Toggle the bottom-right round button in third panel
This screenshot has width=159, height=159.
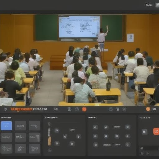tap(128, 144)
